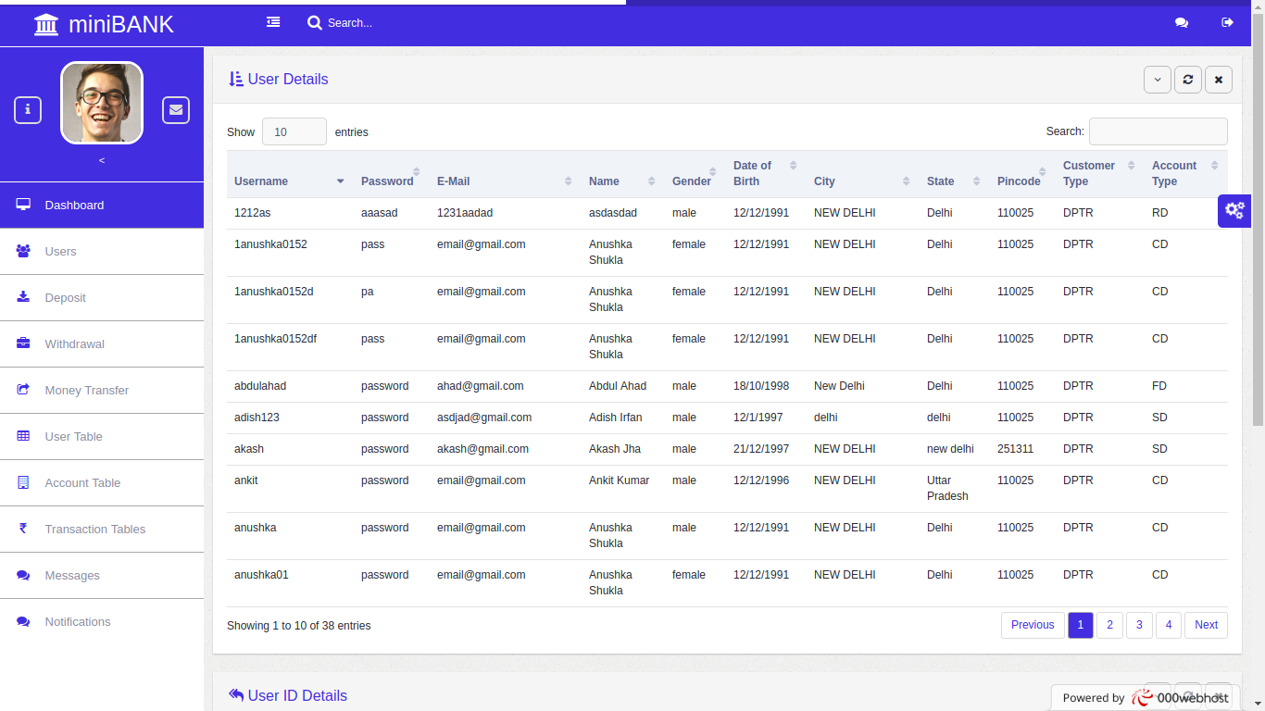Screen dimensions: 1265x711
Task: Click the user profile photo
Action: click(x=102, y=103)
